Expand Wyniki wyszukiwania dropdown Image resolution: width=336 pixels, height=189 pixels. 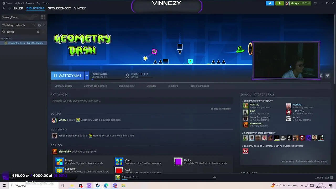pos(34,25)
